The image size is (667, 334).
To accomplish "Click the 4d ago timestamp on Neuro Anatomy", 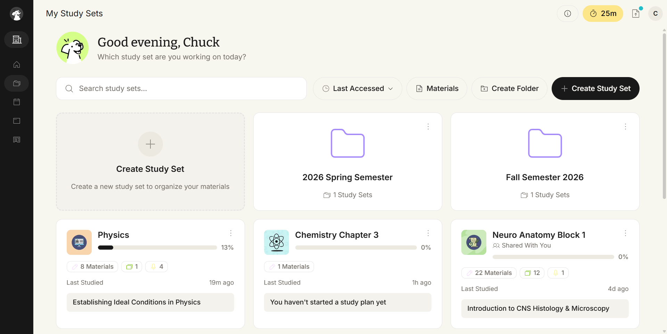I will click(618, 289).
